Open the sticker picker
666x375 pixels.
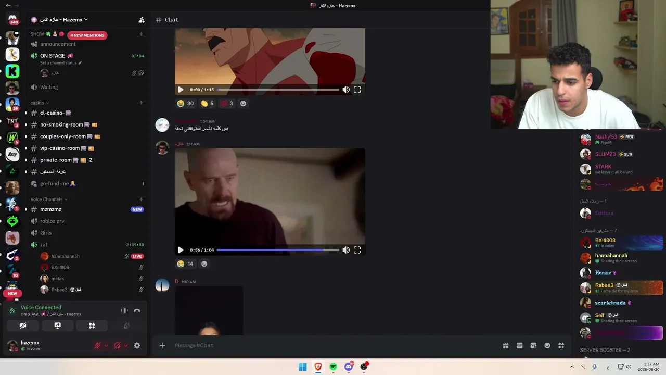[533, 345]
